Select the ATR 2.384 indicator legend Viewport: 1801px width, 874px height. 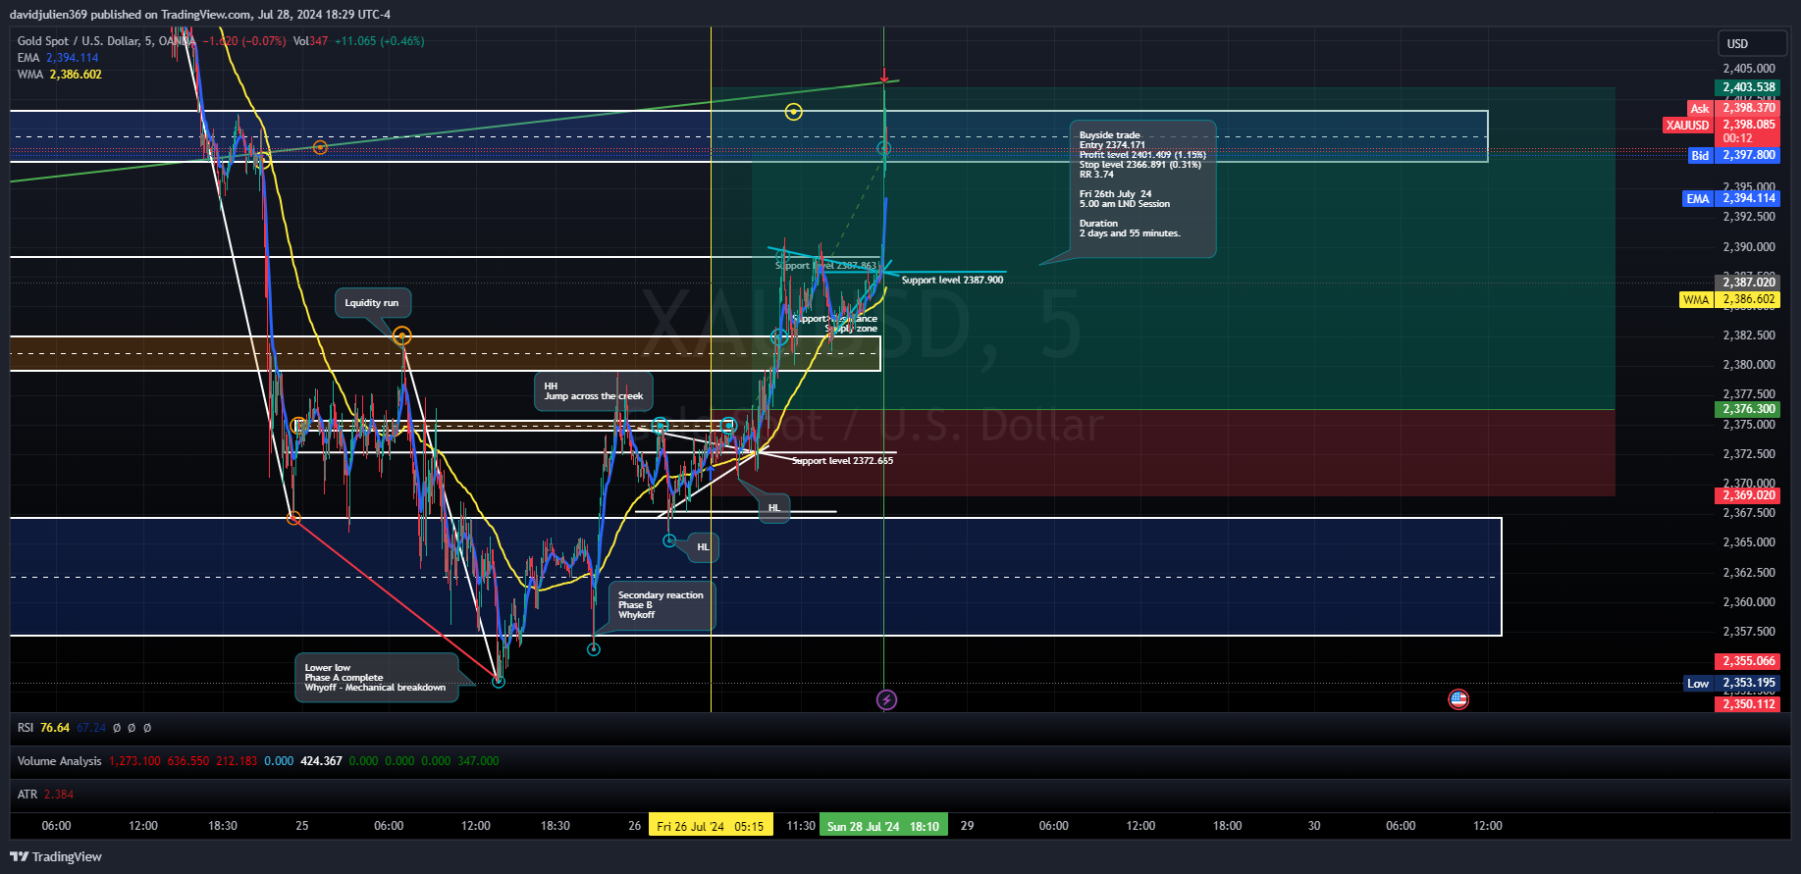(45, 795)
